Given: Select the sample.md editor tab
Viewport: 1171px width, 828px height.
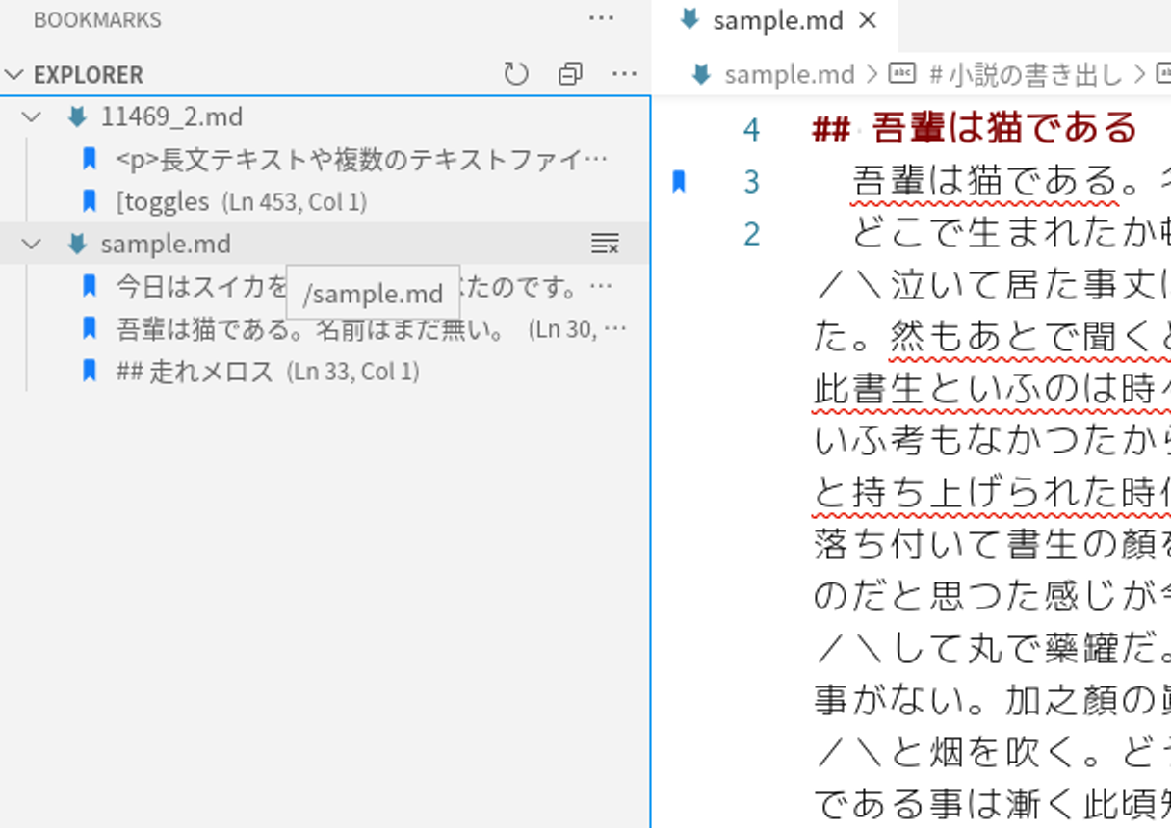Looking at the screenshot, I should coord(774,20).
